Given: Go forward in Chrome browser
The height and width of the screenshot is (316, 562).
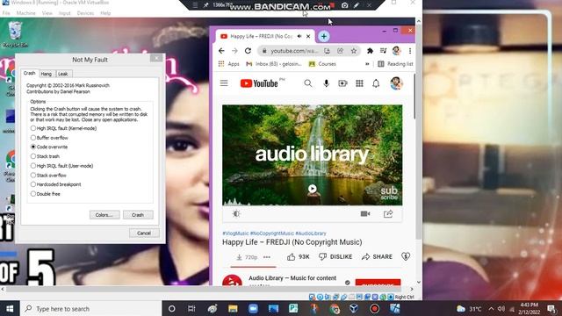Looking at the screenshot, I should [234, 51].
